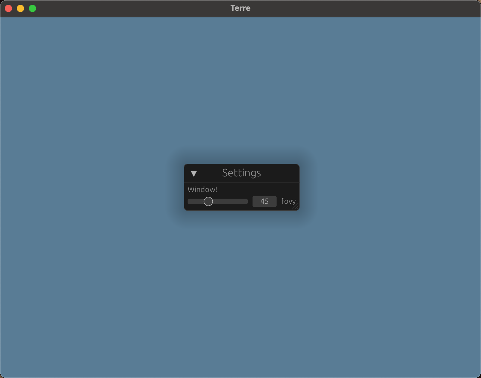Collapse the Settings panel with the triangle
Screen dimensions: 481x378
point(194,173)
